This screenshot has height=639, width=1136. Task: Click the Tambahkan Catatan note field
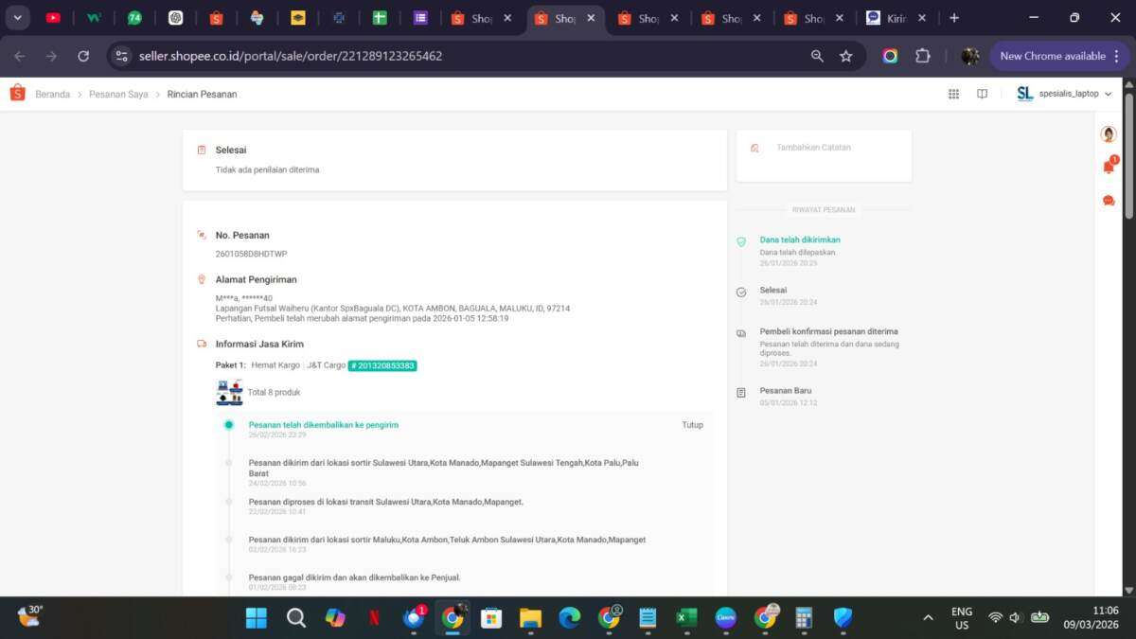pos(824,148)
